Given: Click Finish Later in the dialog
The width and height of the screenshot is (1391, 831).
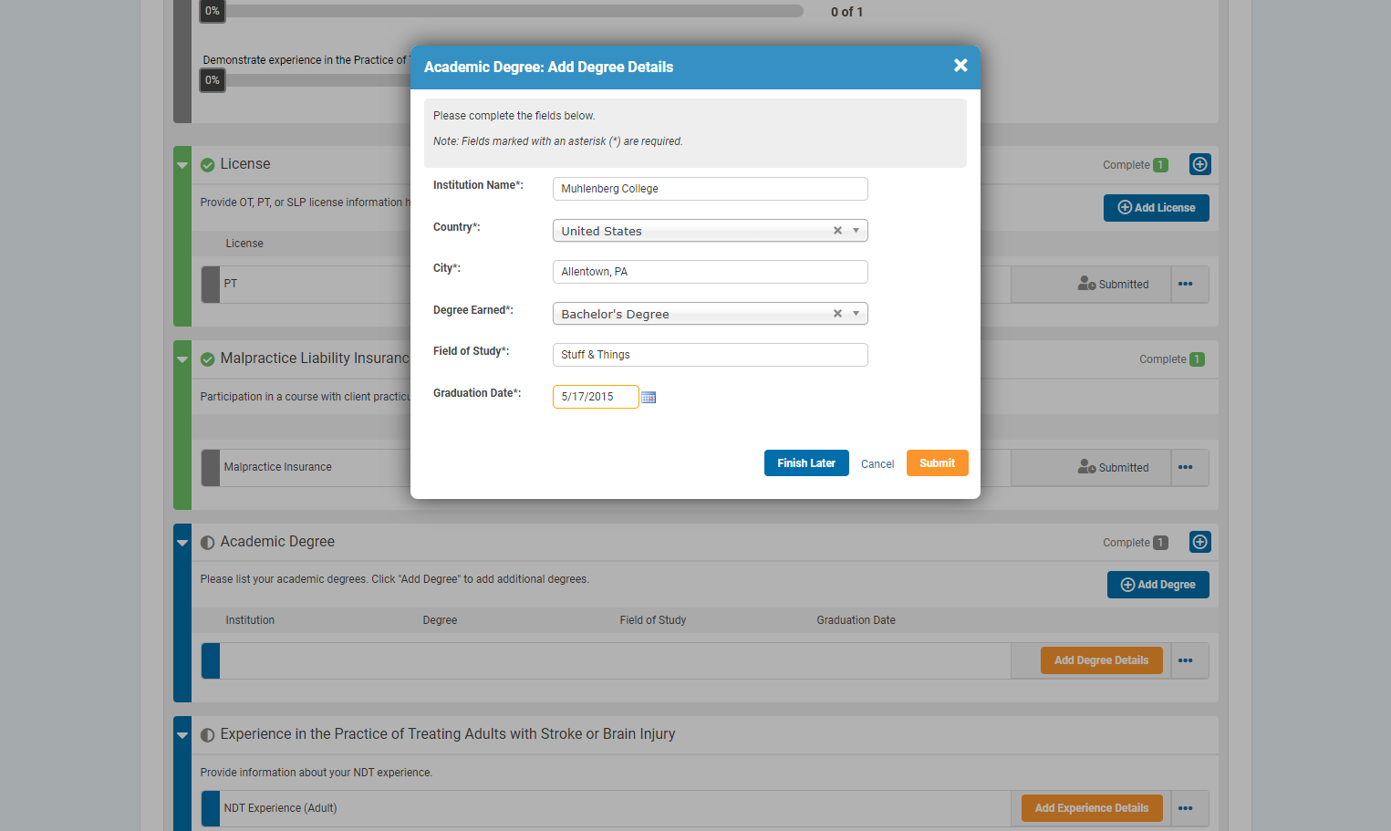Looking at the screenshot, I should click(806, 463).
